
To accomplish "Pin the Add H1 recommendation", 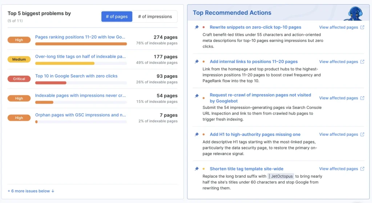I will [197, 134].
